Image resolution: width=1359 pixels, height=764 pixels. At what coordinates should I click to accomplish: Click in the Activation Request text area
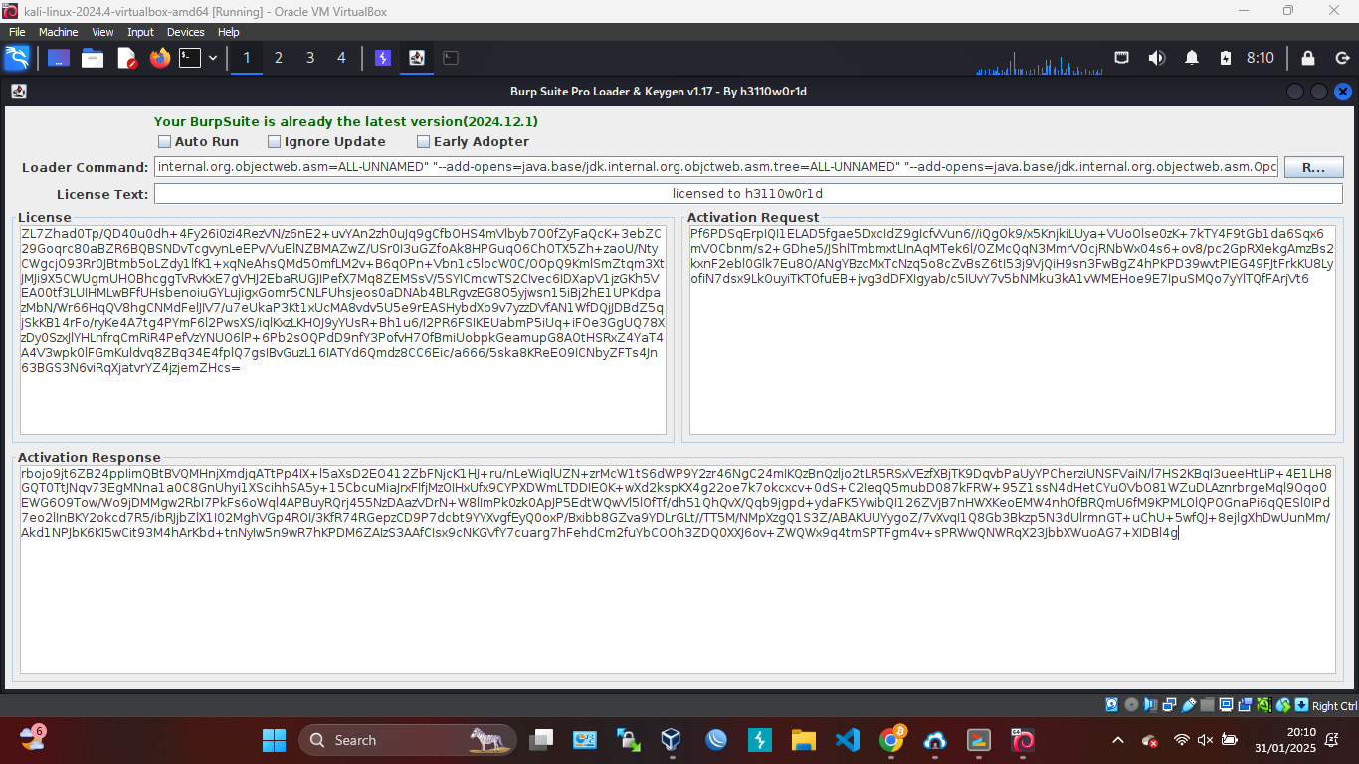(x=1011, y=330)
